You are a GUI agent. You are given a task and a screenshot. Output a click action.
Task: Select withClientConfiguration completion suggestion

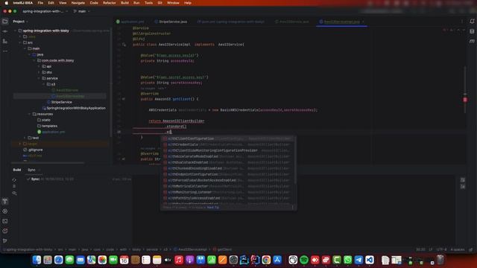pyautogui.click(x=227, y=139)
